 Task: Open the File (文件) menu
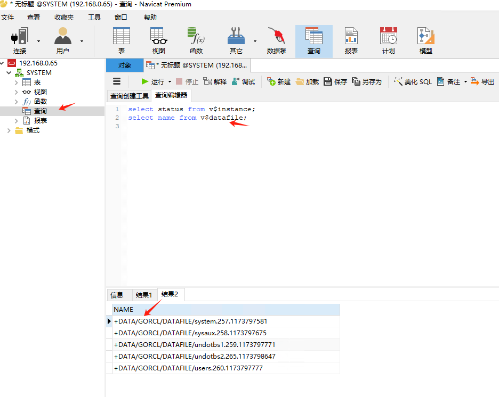click(7, 18)
